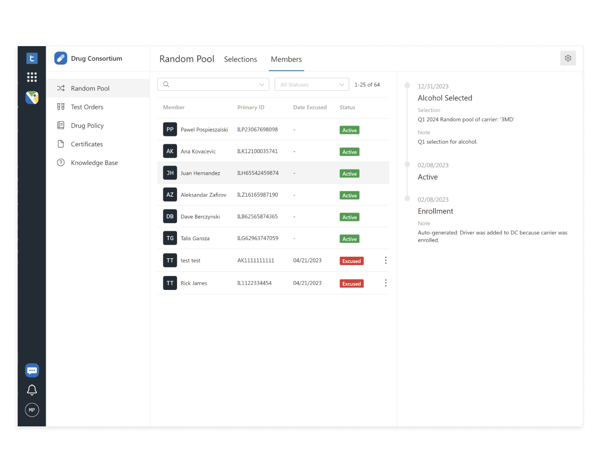
Task: Open the Knowledge Base section
Action: (x=94, y=163)
